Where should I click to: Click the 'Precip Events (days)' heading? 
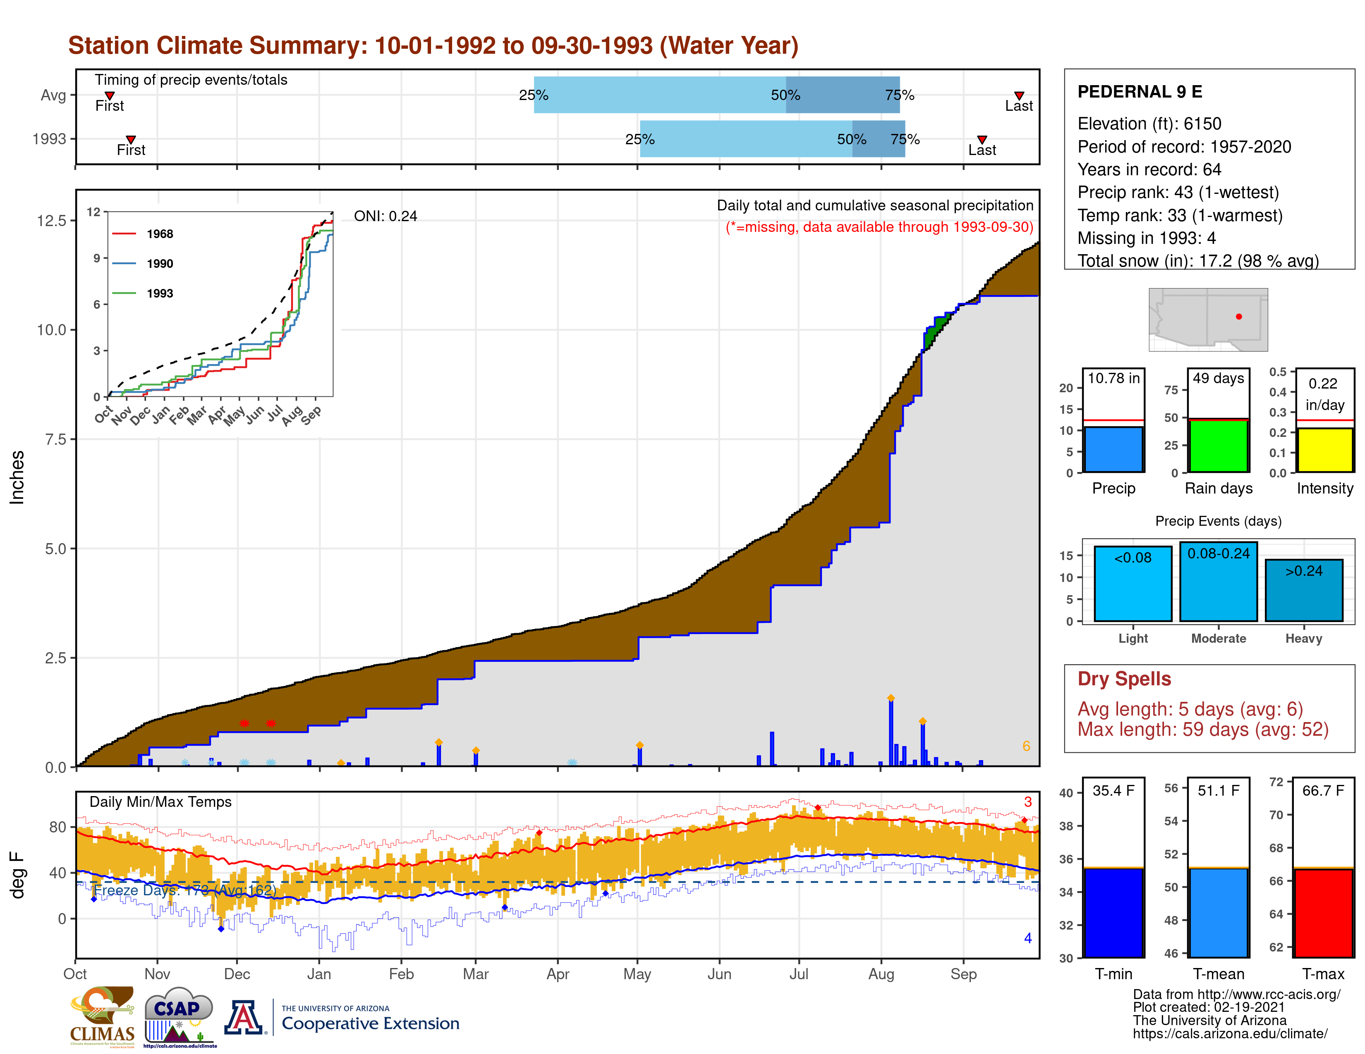(1218, 521)
